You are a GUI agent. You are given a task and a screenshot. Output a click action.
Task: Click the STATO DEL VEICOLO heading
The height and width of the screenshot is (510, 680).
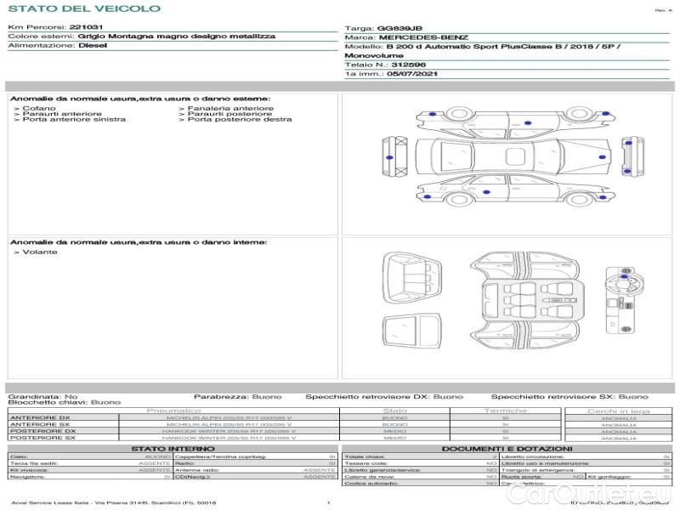coord(83,8)
